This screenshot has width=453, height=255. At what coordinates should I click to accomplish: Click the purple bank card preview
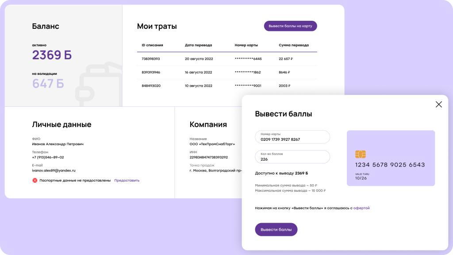[391, 158]
